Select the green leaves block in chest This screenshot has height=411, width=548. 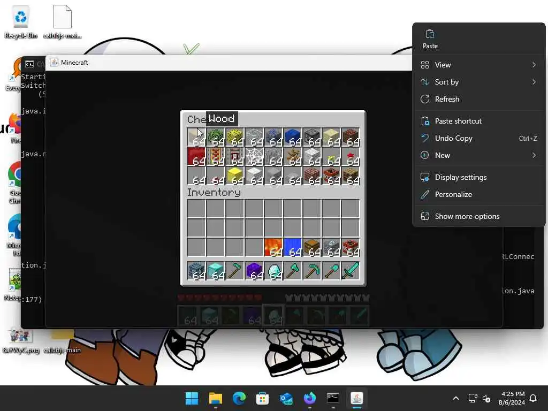(215, 137)
